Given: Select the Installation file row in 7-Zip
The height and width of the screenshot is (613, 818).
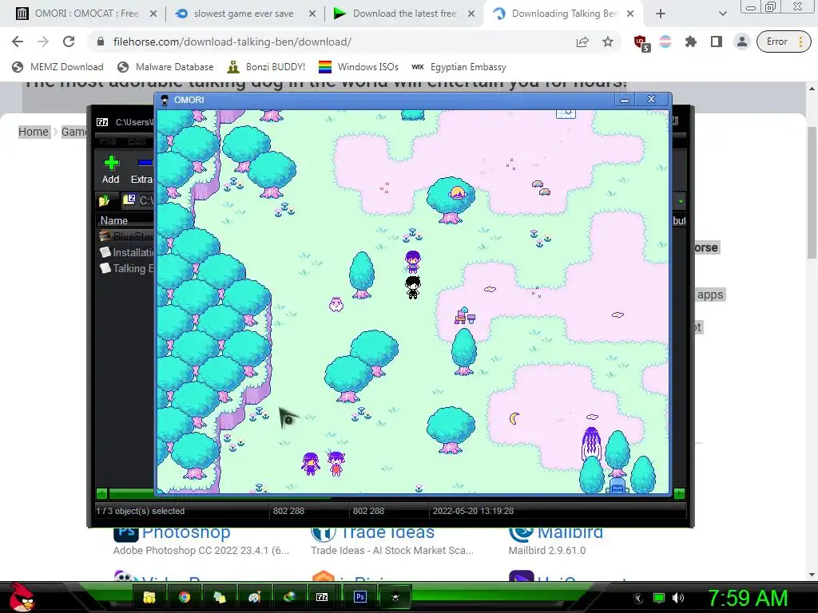Looking at the screenshot, I should 127,252.
